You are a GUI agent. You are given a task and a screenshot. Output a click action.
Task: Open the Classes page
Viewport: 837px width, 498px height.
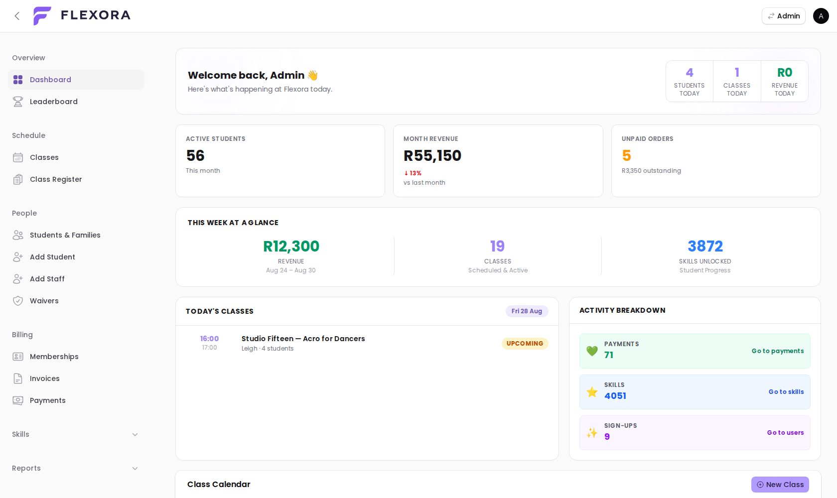(x=76, y=157)
